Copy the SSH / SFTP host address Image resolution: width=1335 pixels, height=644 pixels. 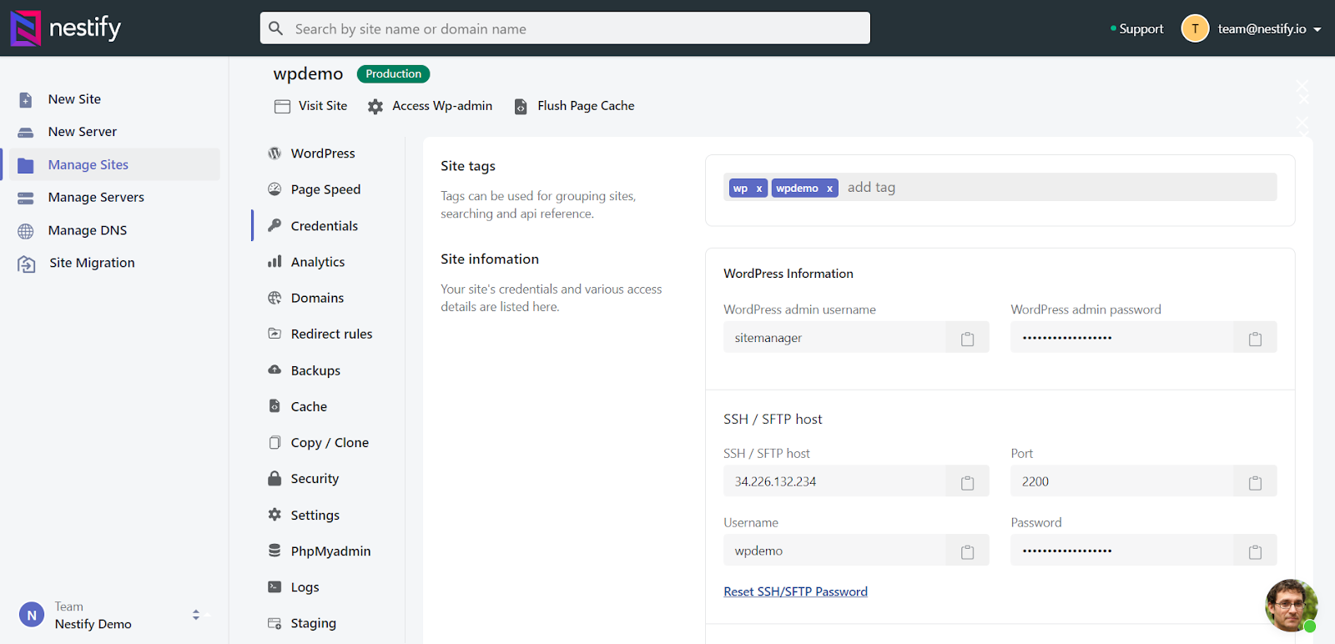(x=968, y=483)
